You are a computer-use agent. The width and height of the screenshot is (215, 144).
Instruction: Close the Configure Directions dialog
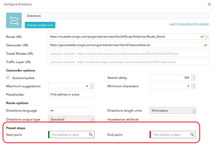coord(209,4)
